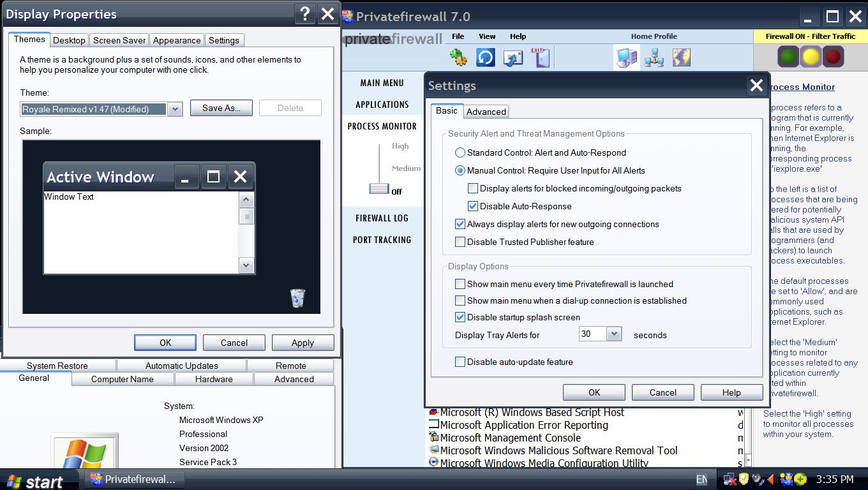868x490 pixels.
Task: Click the Privatefirewall policeman tray icon
Action: 786,479
